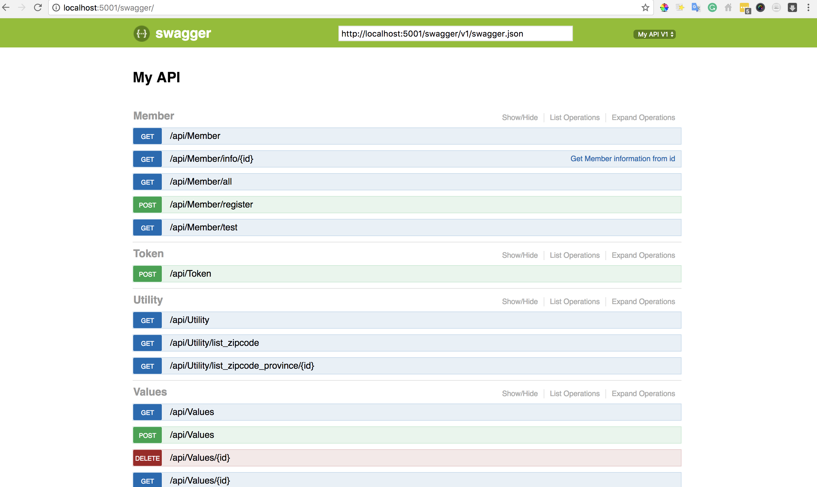Click the site info icon in address bar
Screen dimensions: 817x487
tap(56, 7)
